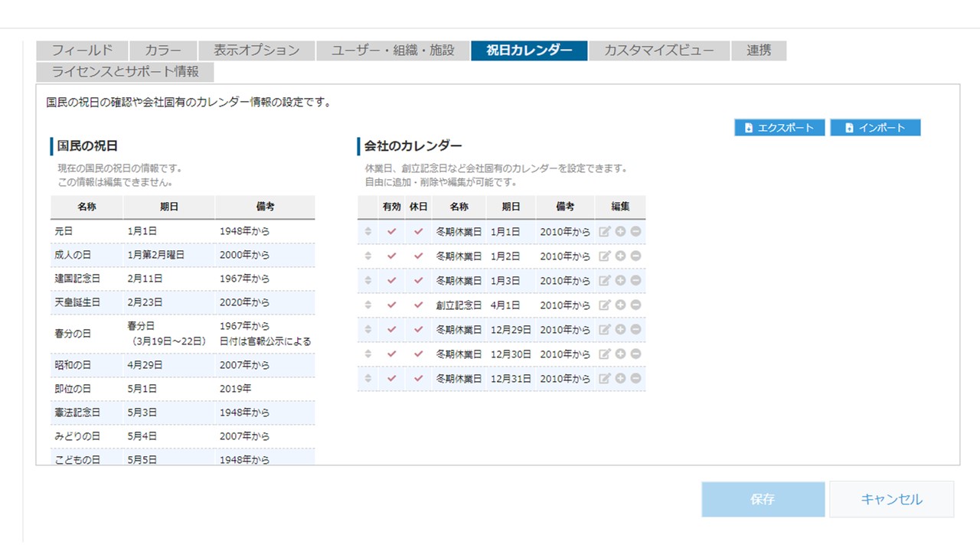980x551 pixels.
Task: Switch to the フィールド tab
Action: pyautogui.click(x=82, y=51)
